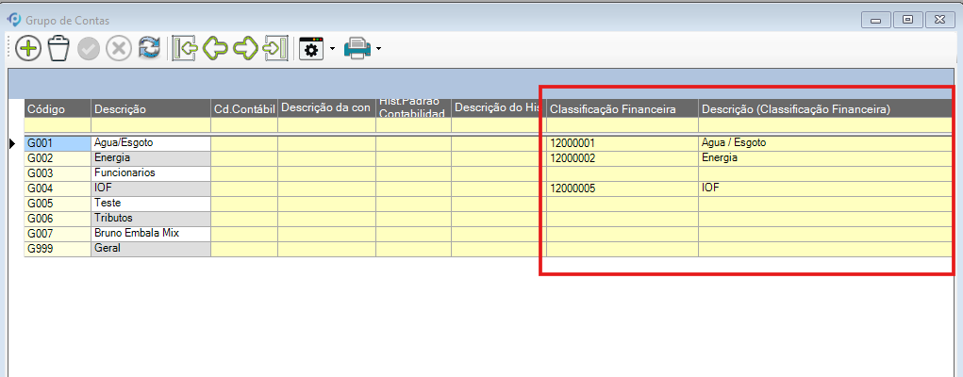Click the Bruno Embala Mix description cell
963x377 pixels.
tap(150, 234)
